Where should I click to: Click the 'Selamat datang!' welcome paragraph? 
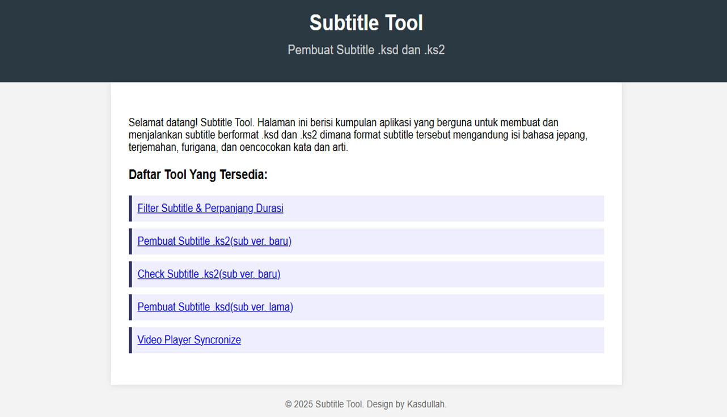(357, 135)
